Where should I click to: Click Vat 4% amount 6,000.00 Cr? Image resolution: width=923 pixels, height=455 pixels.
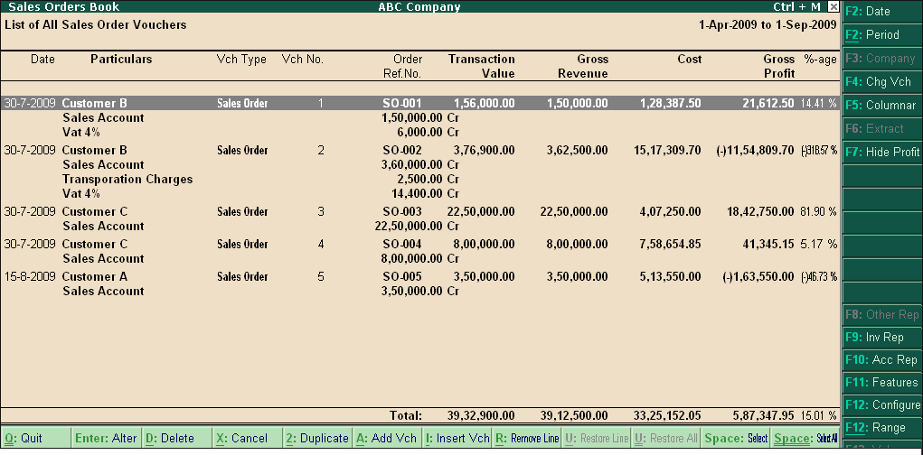point(428,132)
